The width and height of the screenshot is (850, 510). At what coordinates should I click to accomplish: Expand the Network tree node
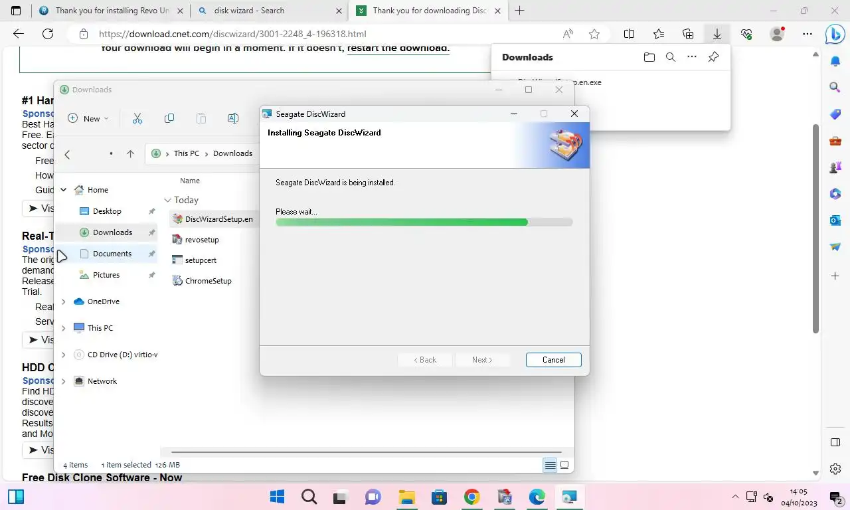pos(64,381)
